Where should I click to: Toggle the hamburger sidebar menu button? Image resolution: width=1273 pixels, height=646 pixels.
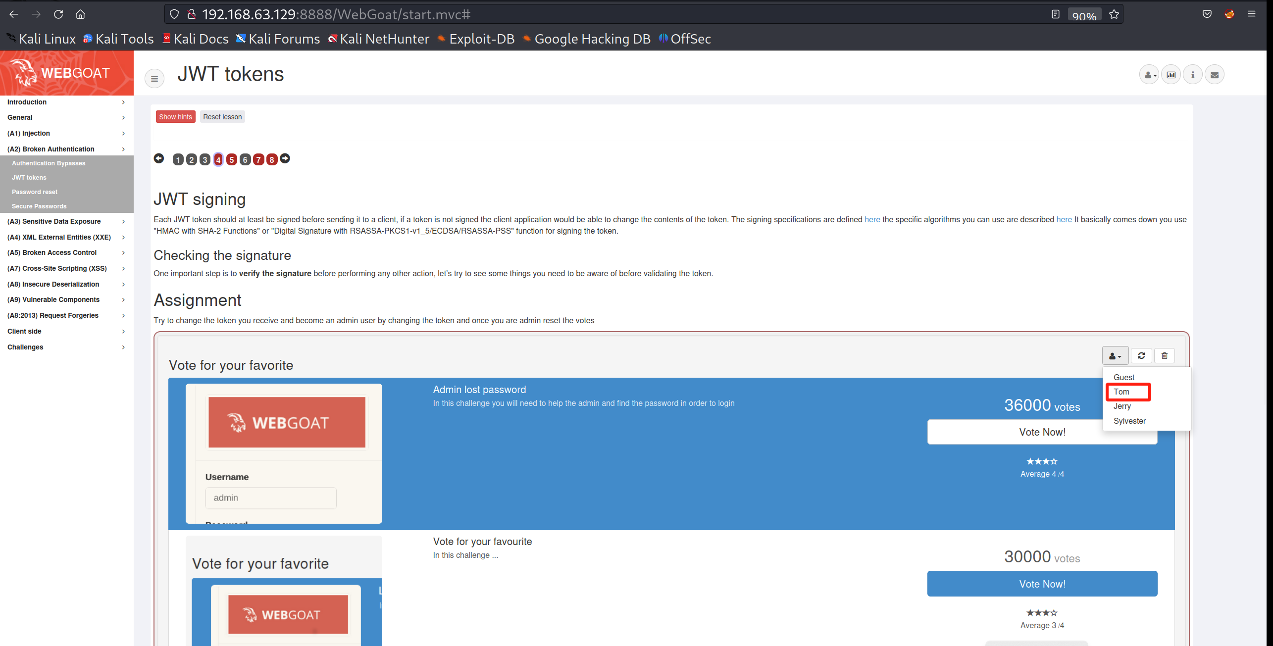point(154,78)
